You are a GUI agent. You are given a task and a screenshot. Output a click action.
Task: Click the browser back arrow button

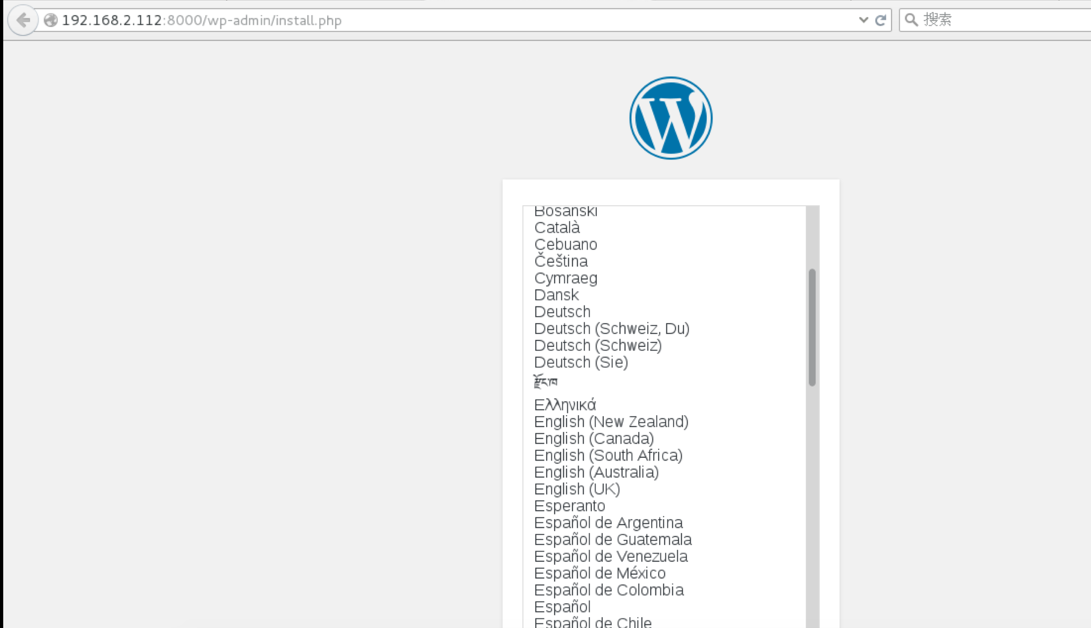click(23, 20)
